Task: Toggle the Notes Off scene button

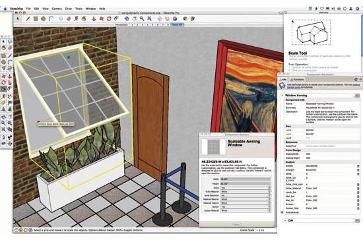Action: (177, 24)
